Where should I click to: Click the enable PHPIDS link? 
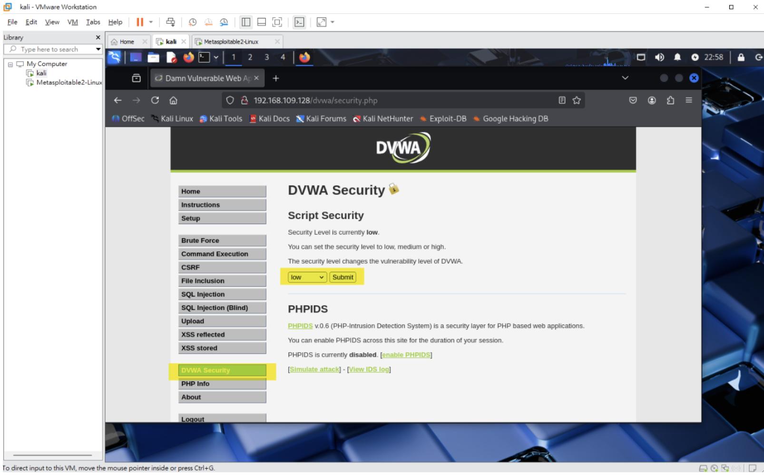coord(406,355)
